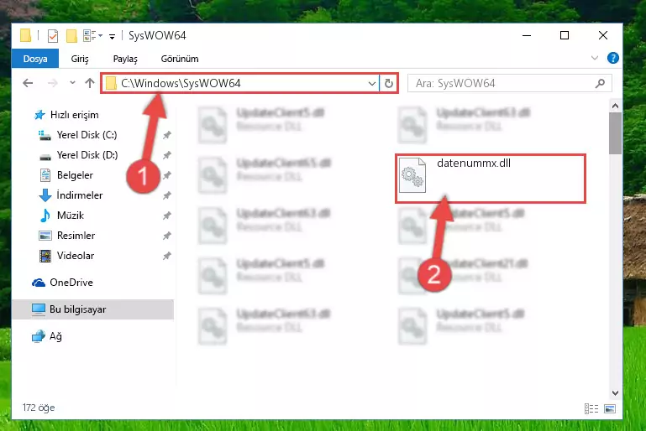The height and width of the screenshot is (431, 646).
Task: Click the 172 öğe status text
Action: 39,408
